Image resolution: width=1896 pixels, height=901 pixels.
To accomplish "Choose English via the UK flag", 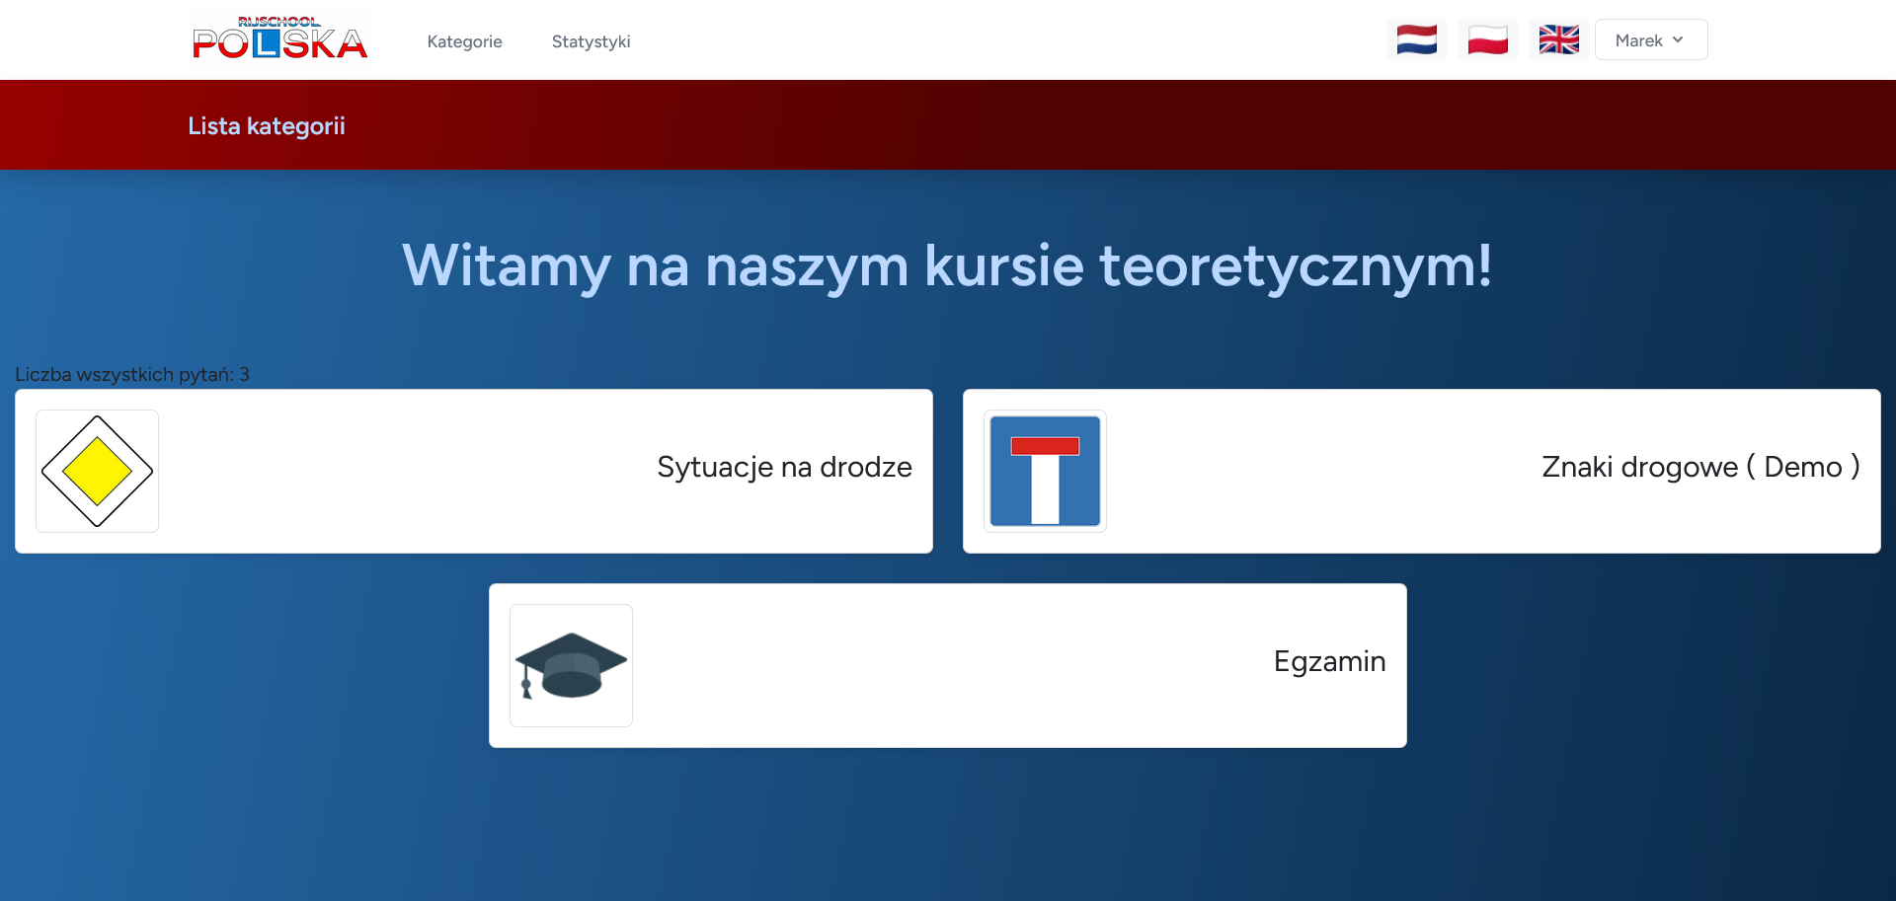I will (1558, 39).
